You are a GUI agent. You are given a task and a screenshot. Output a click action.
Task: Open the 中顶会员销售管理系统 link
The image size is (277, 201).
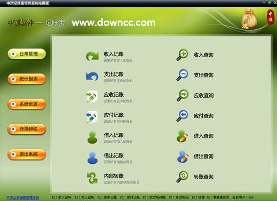pos(23,197)
